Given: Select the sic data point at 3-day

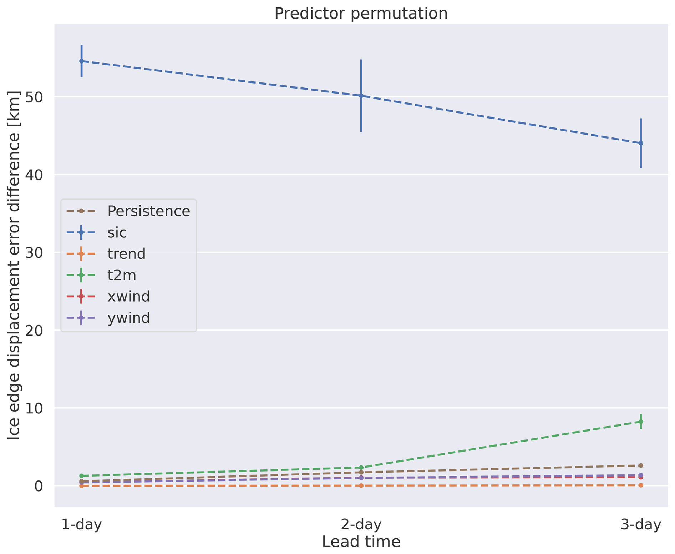Looking at the screenshot, I should (641, 143).
